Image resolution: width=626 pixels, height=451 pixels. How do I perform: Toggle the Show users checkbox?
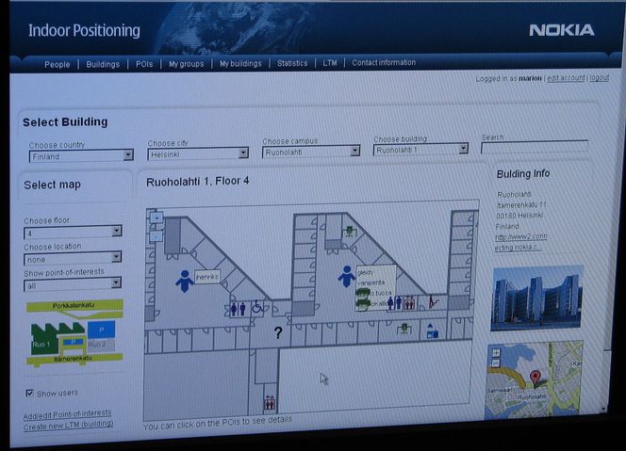pos(29,394)
